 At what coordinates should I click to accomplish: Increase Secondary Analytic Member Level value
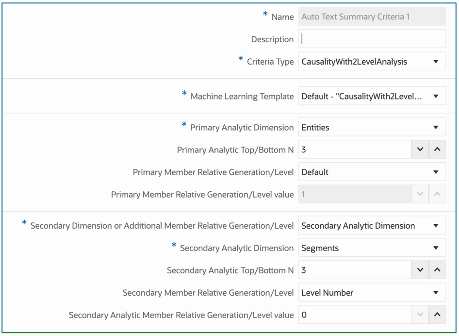437,315
